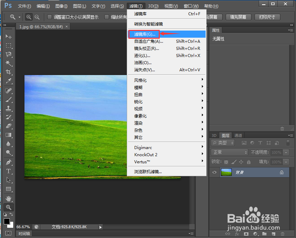
Task: Hide the 背景 layer with the eye toggle
Action: tap(214, 172)
